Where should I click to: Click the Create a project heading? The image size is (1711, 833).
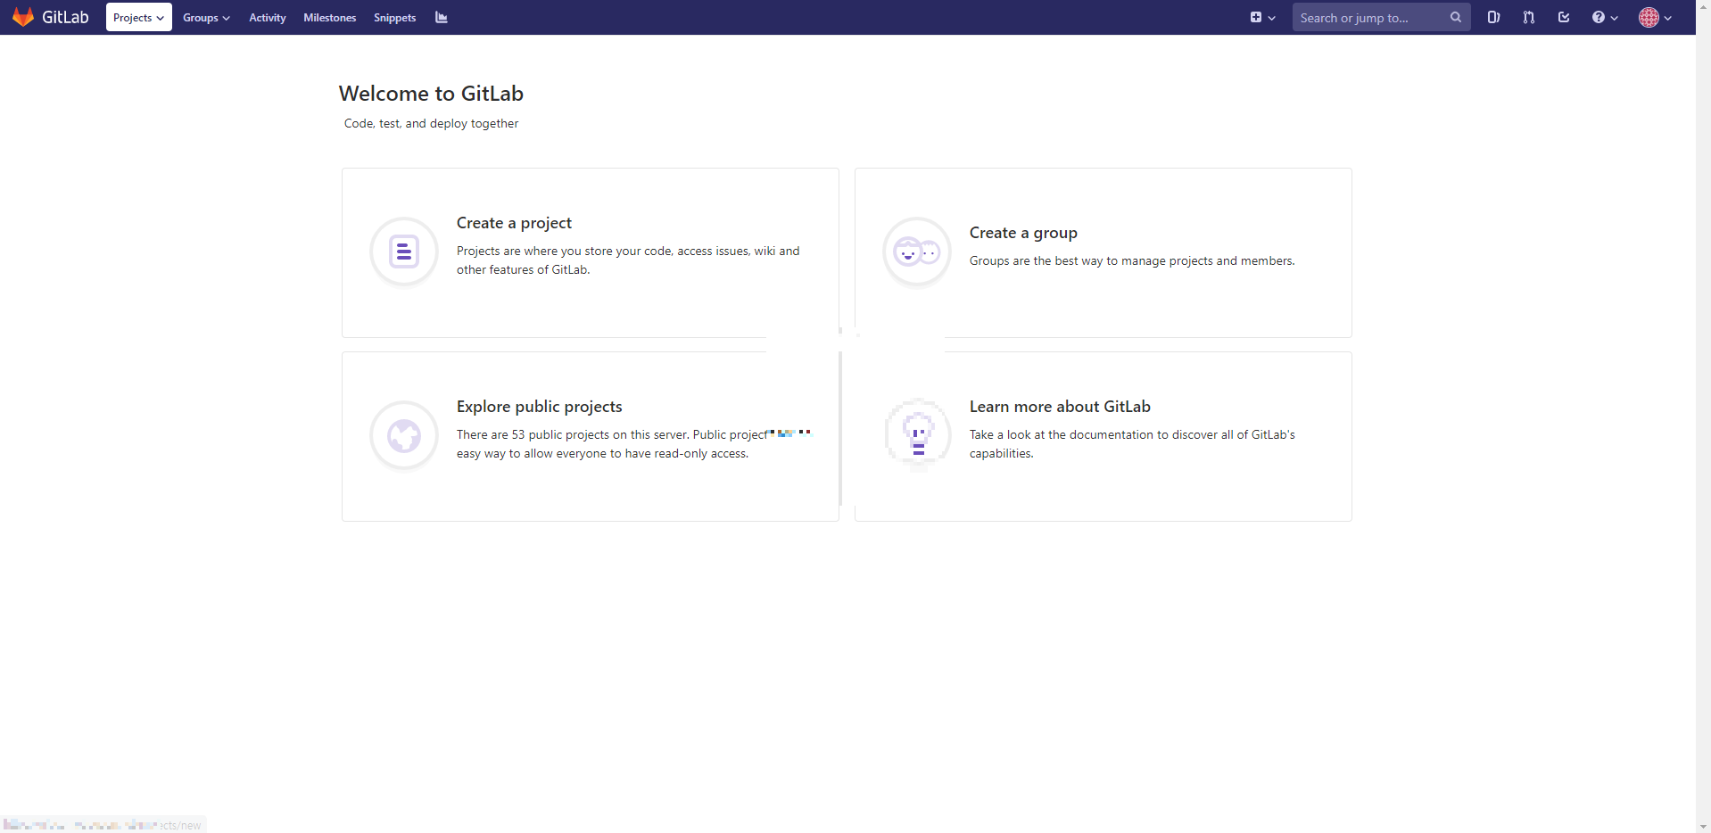pos(514,223)
